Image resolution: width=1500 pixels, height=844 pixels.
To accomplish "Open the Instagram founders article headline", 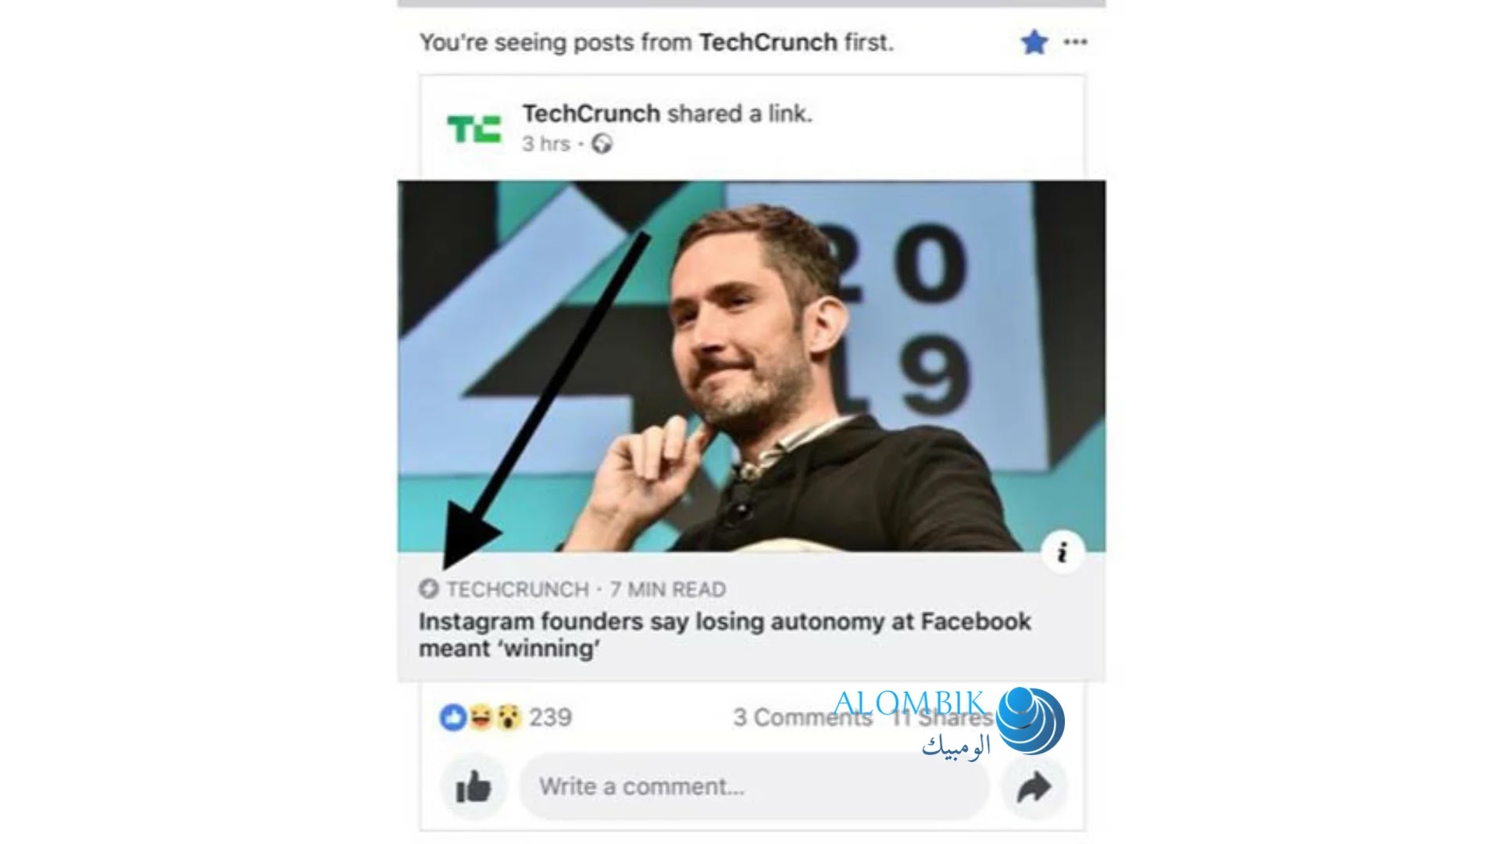I will click(725, 635).
